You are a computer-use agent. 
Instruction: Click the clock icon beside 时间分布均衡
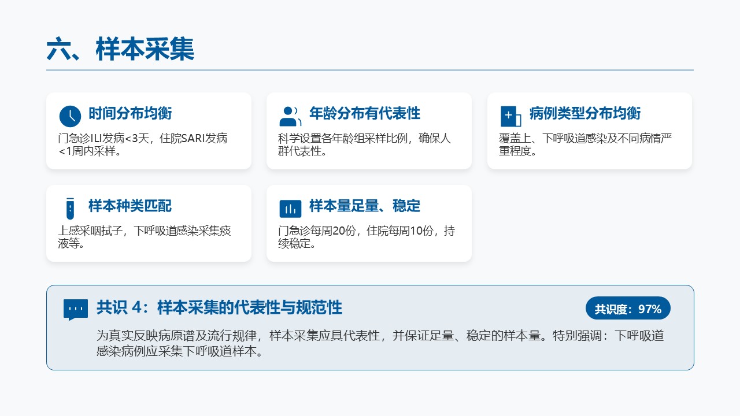[x=70, y=116]
